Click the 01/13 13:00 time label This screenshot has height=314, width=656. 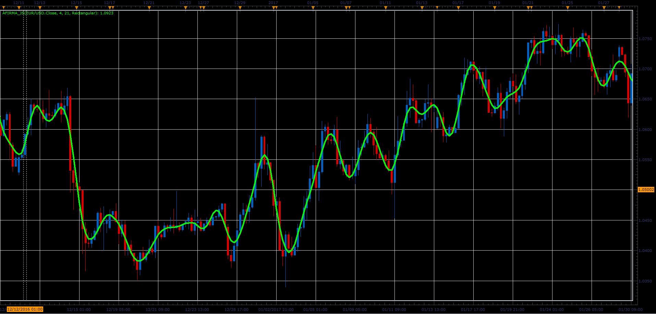(434, 310)
